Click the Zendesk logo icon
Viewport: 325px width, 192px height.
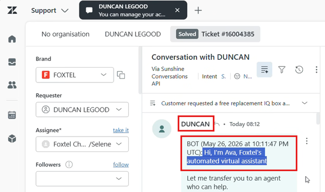[12, 10]
